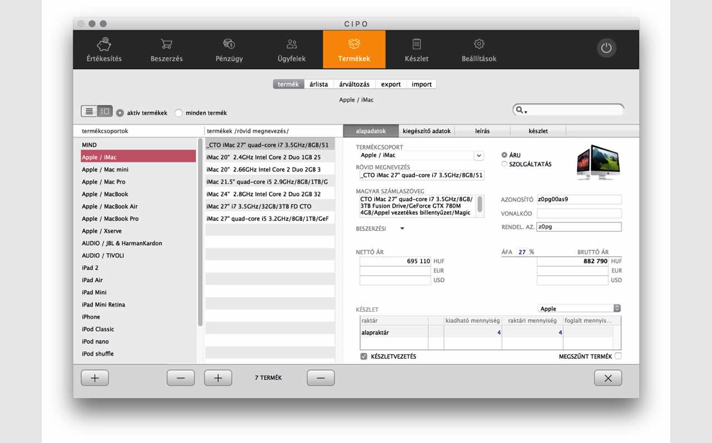The image size is (712, 443).
Task: Open the Értékesítés piggy bank section
Action: [104, 50]
